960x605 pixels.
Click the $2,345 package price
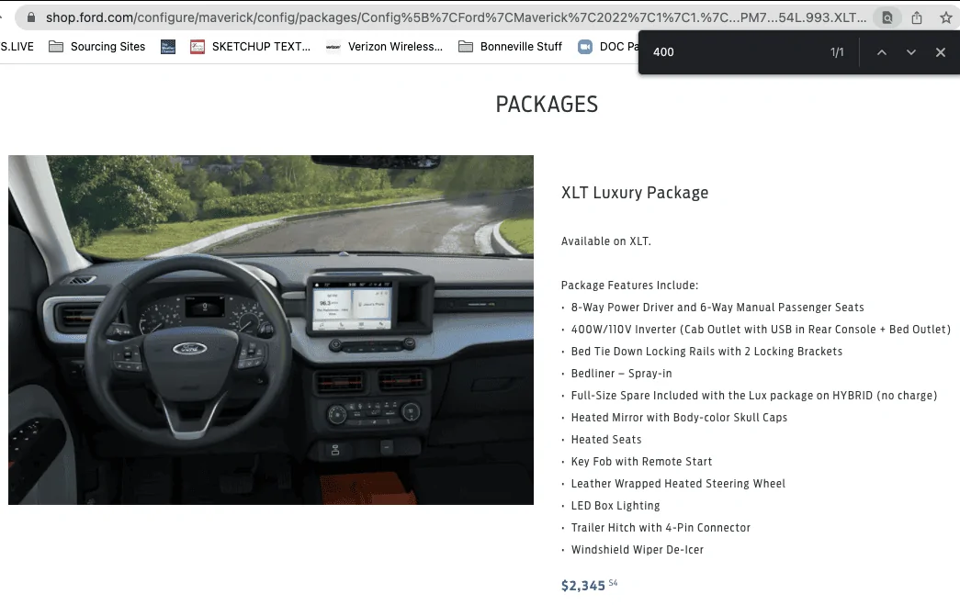pos(582,586)
